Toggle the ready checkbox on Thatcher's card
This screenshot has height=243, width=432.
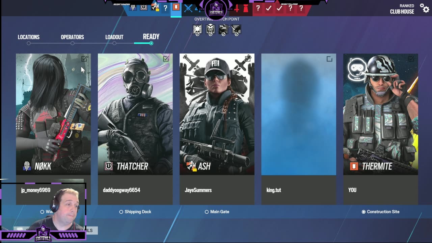click(166, 59)
